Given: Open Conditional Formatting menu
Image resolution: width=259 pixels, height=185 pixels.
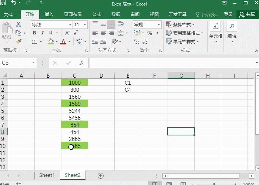Looking at the screenshot, I should (180, 25).
